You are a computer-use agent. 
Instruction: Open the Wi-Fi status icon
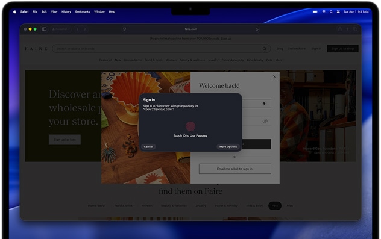click(324, 11)
